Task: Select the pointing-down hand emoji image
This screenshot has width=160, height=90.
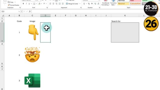Action: 33,32
